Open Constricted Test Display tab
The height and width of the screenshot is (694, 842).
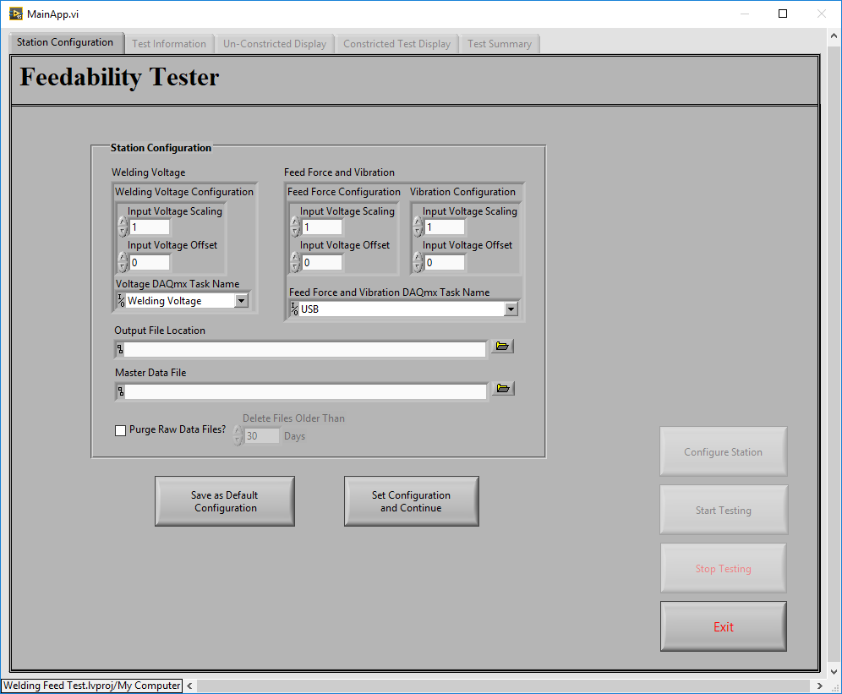tap(396, 44)
